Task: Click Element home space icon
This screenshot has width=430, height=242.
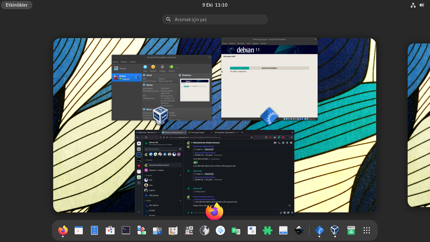Action: [x=139, y=143]
